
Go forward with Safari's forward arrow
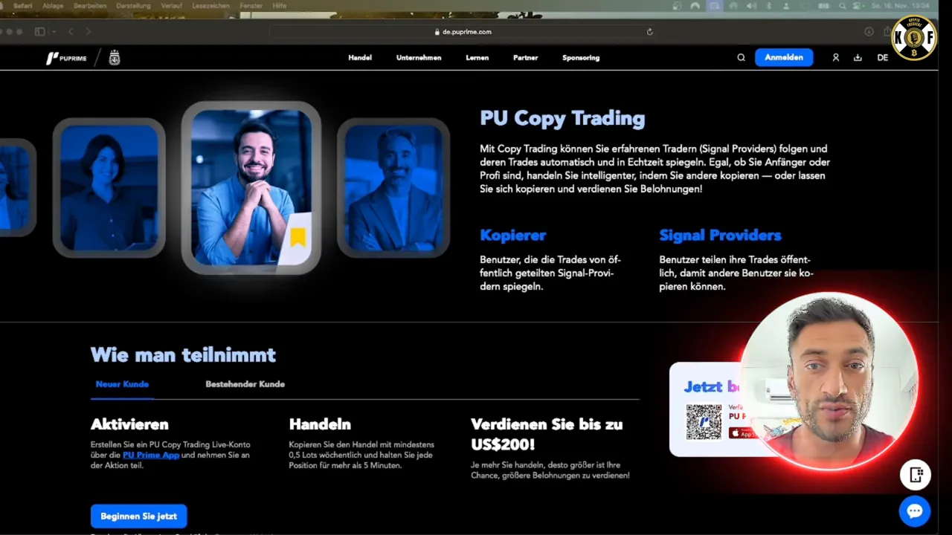click(89, 31)
